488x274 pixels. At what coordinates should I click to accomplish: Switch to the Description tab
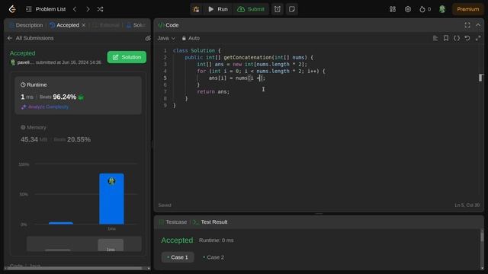(x=26, y=25)
